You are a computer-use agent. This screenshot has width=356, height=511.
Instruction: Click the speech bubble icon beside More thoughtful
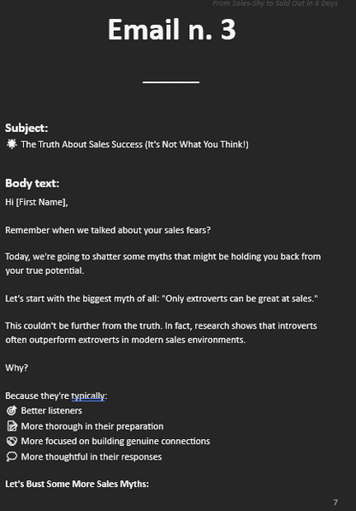[x=12, y=456]
